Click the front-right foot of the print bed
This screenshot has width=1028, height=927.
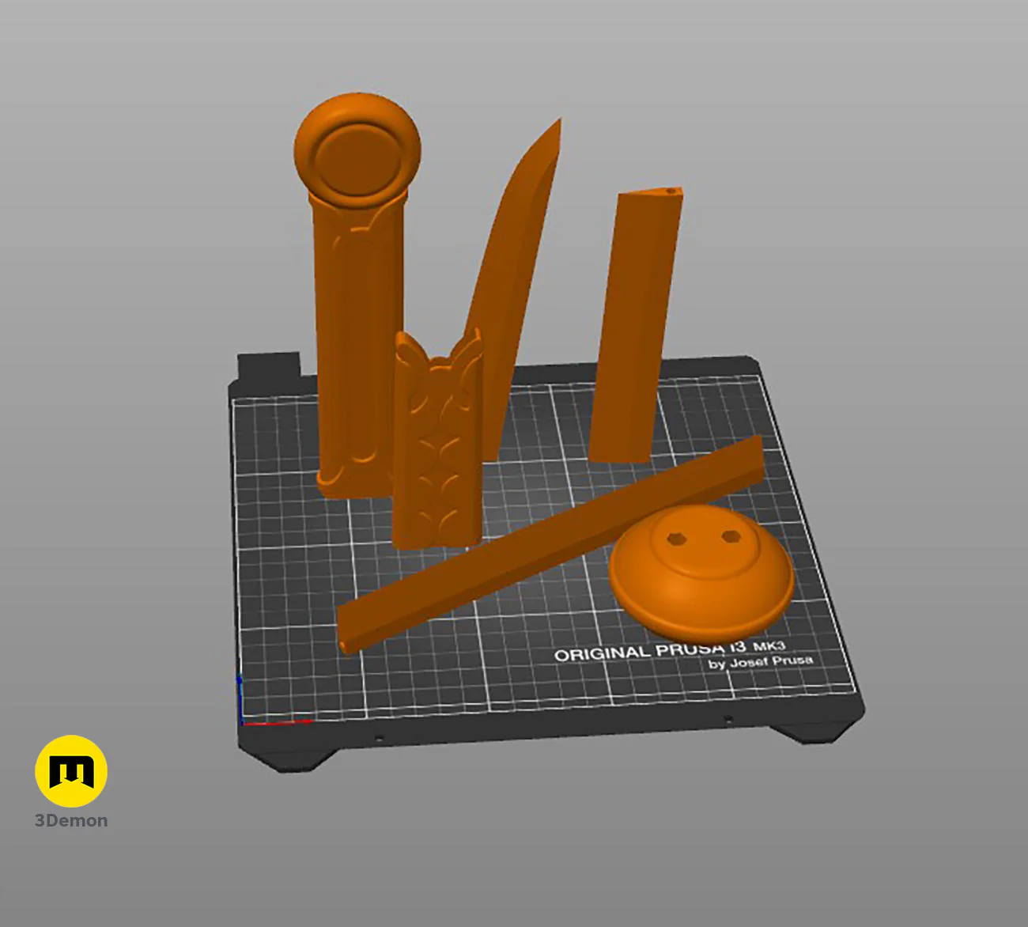(x=814, y=732)
